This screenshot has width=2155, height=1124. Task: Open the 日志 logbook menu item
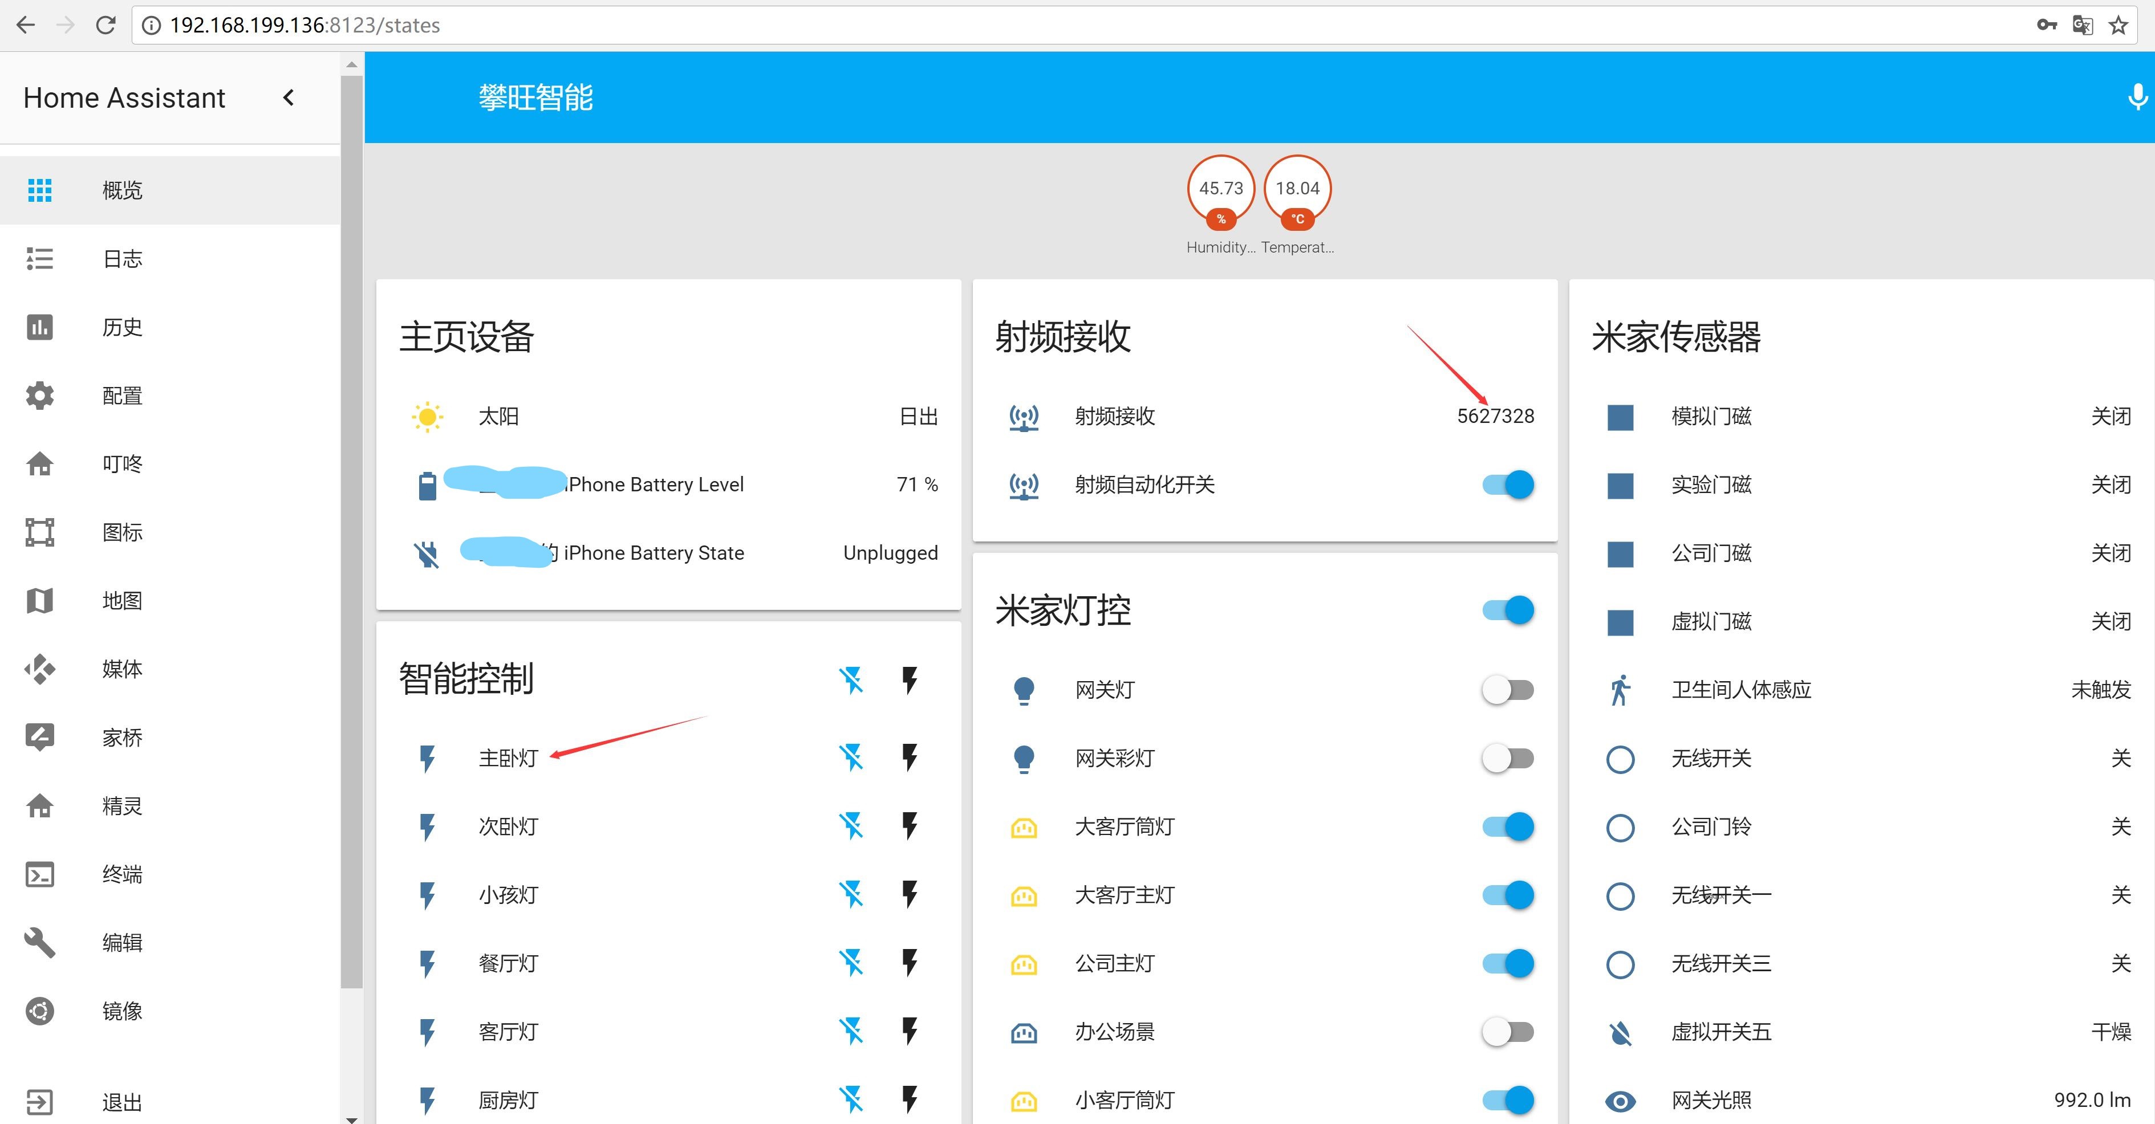point(170,259)
